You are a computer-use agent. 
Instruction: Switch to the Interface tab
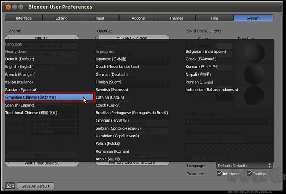tap(23, 18)
